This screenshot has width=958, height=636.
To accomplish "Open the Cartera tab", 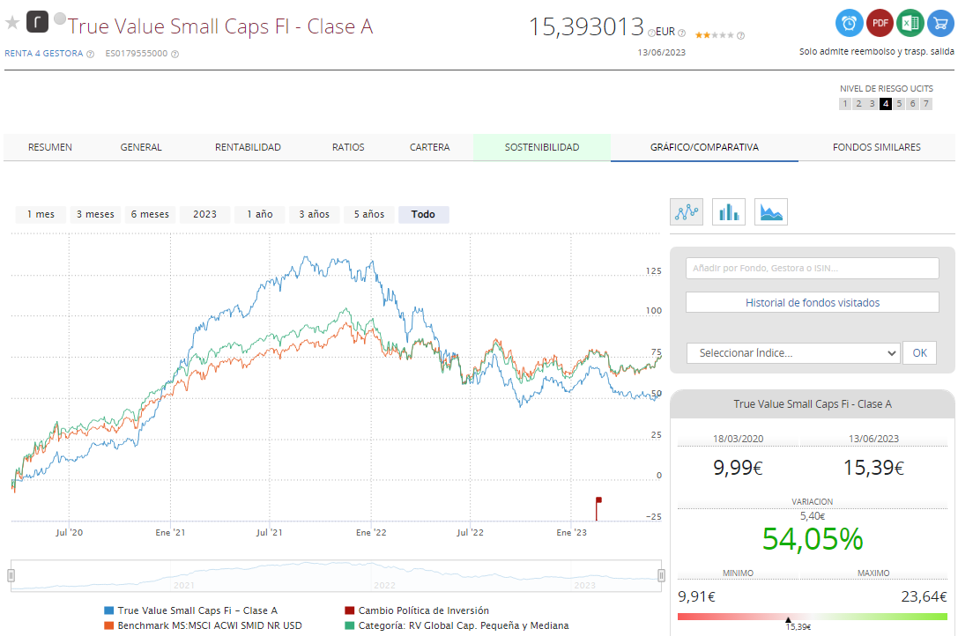I will [x=429, y=147].
